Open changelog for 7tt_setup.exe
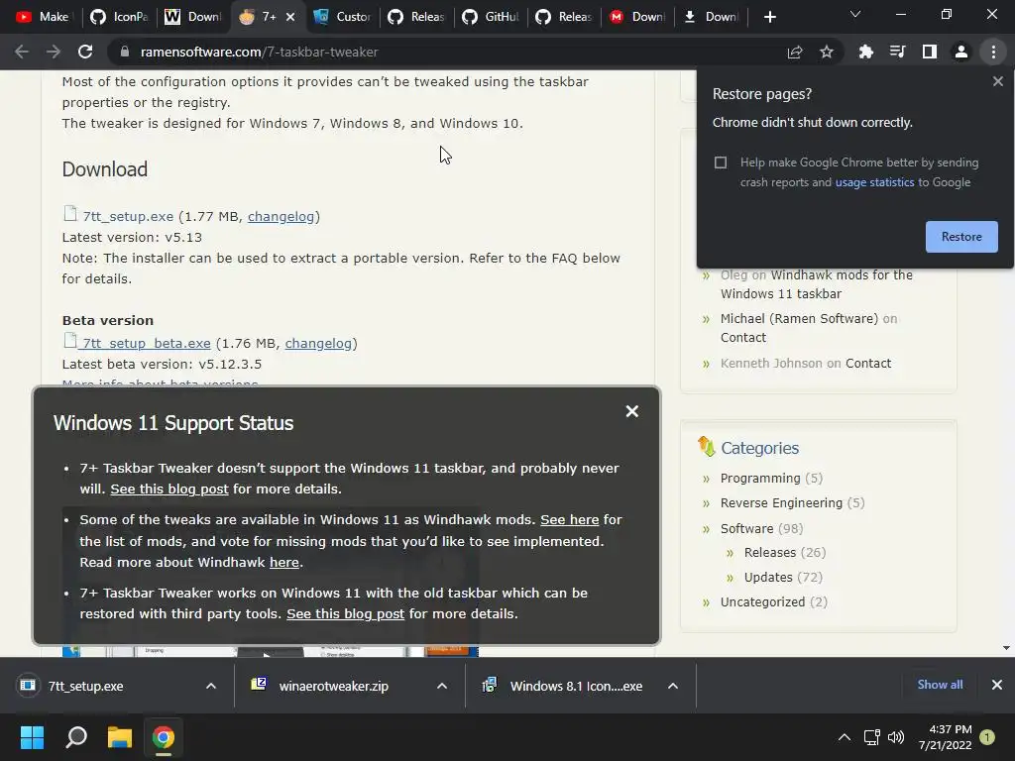The width and height of the screenshot is (1015, 761). 281,216
